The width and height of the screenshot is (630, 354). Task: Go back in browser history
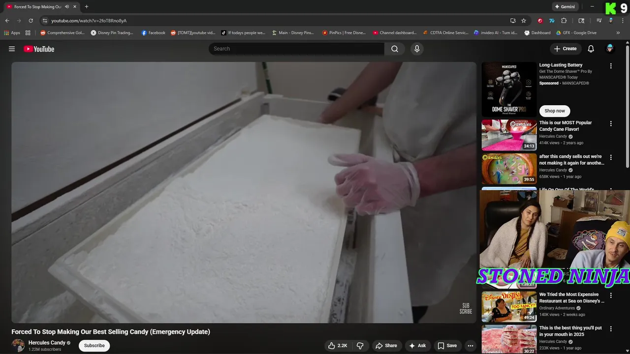(x=7, y=21)
